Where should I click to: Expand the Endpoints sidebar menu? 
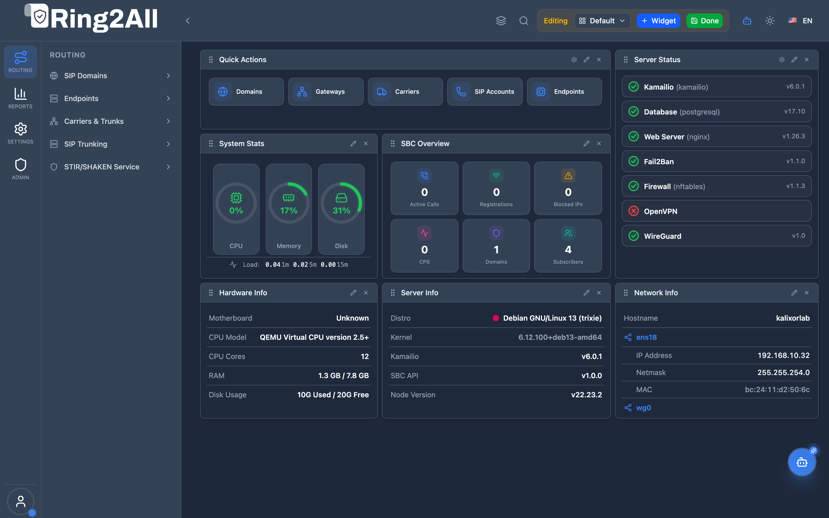(x=111, y=98)
